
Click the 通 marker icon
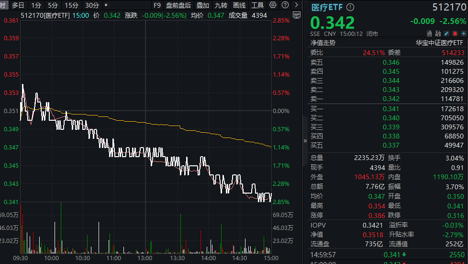pyautogui.click(x=429, y=34)
